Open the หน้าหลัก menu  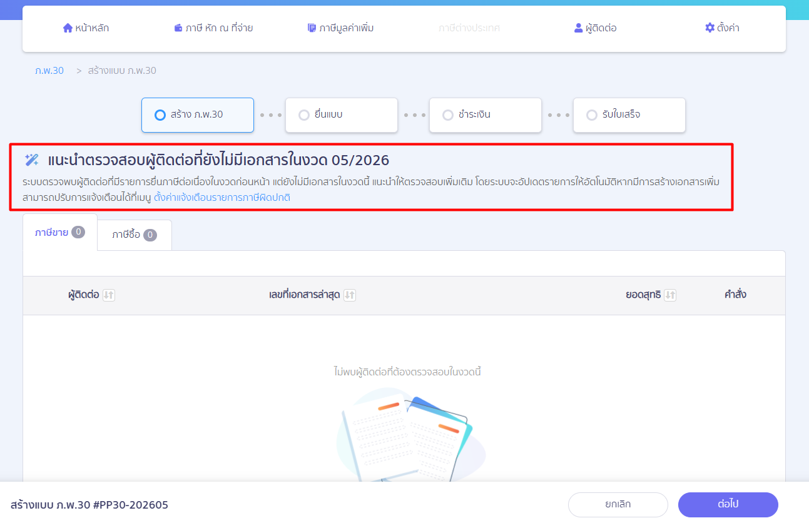pos(86,28)
